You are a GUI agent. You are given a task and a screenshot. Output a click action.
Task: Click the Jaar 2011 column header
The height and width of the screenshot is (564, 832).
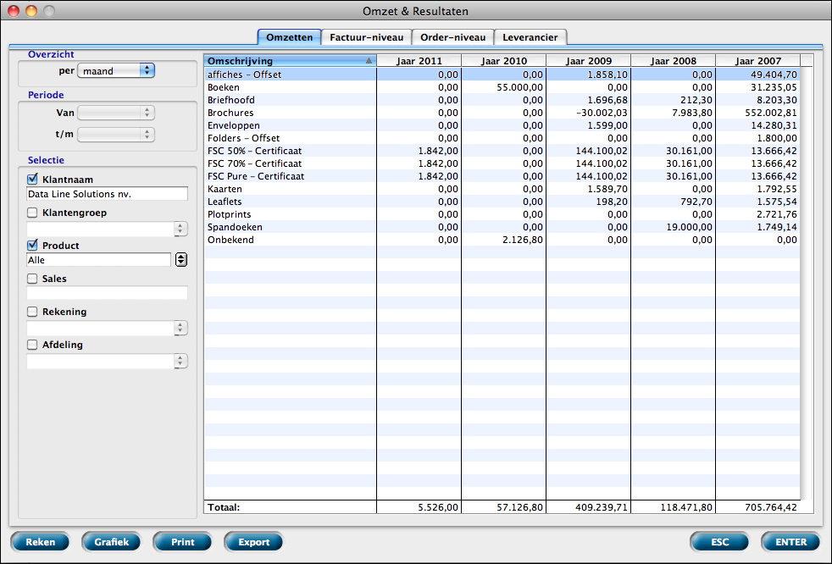[419, 60]
